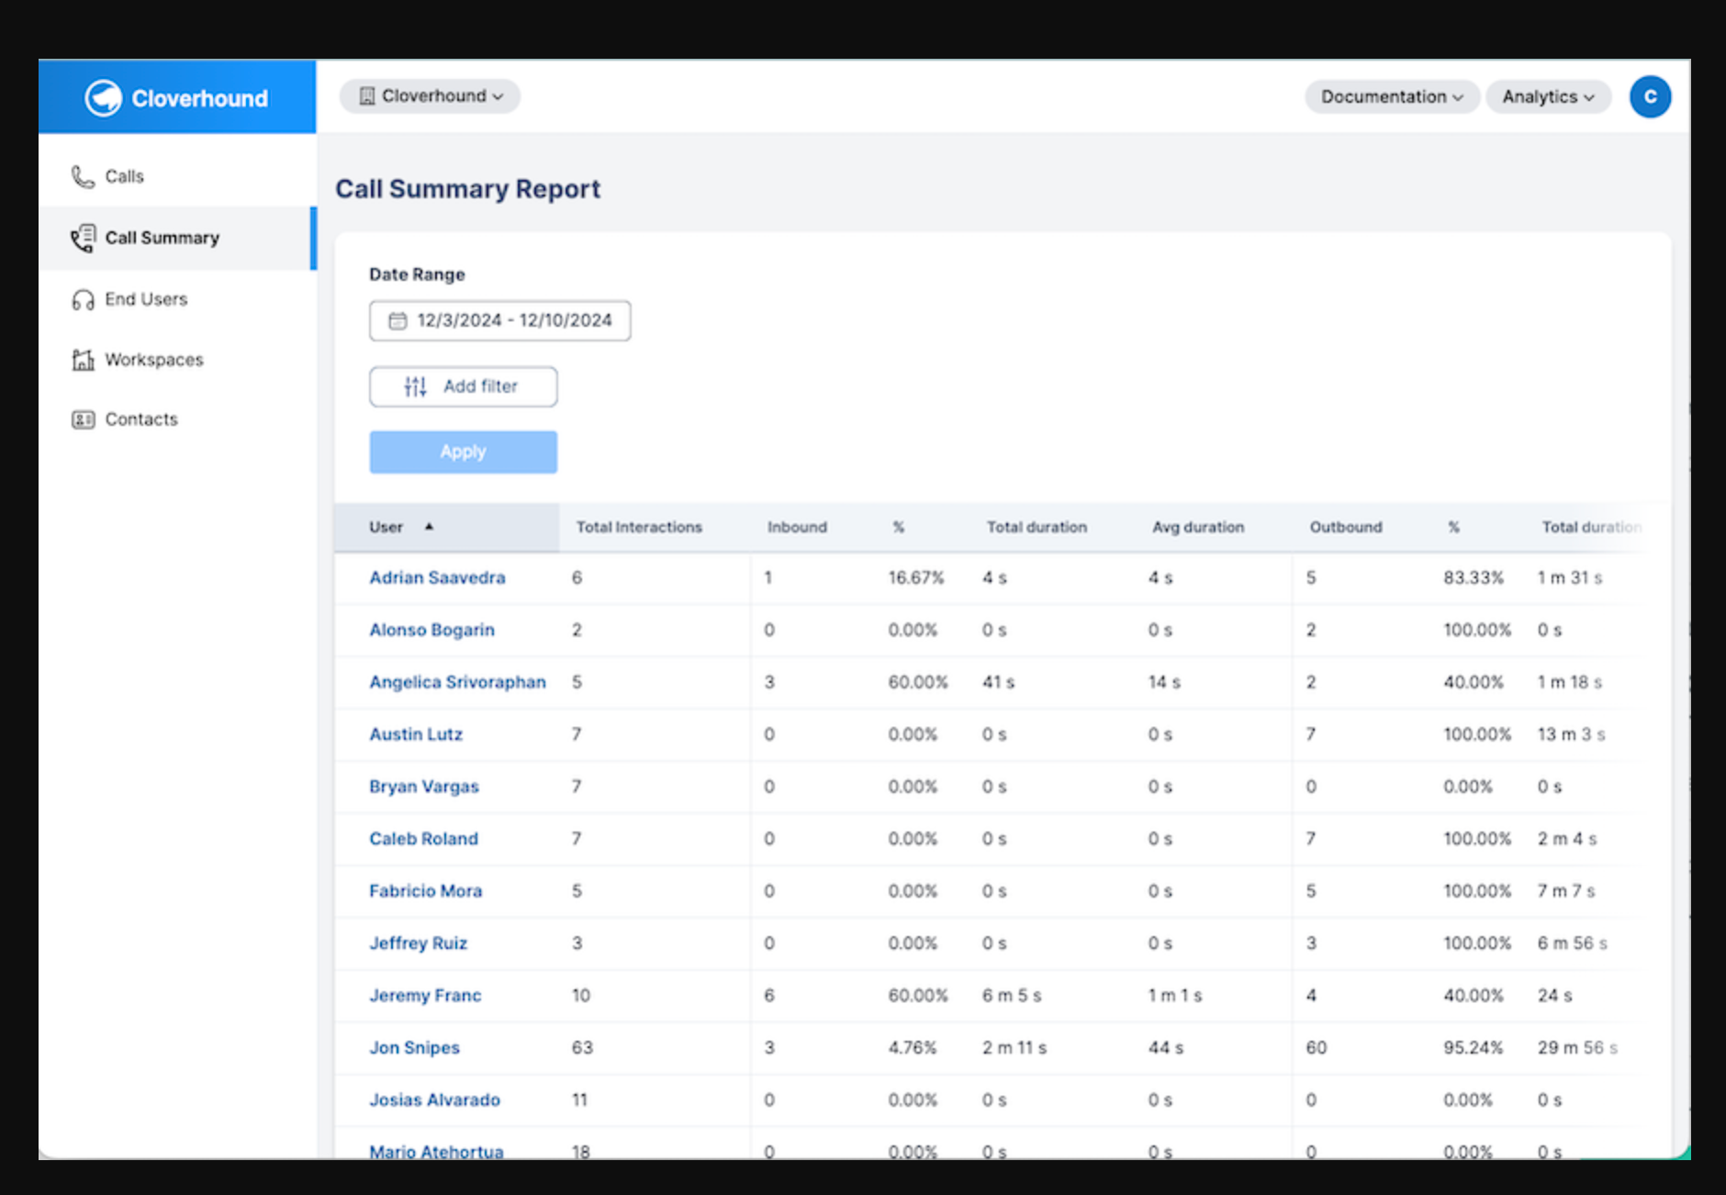Image resolution: width=1726 pixels, height=1195 pixels.
Task: Sort by Total Interactions column header
Action: 639,527
